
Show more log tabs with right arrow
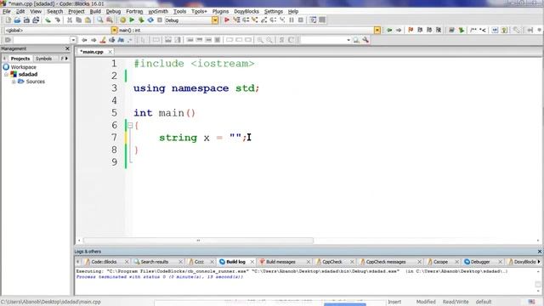coord(539,262)
